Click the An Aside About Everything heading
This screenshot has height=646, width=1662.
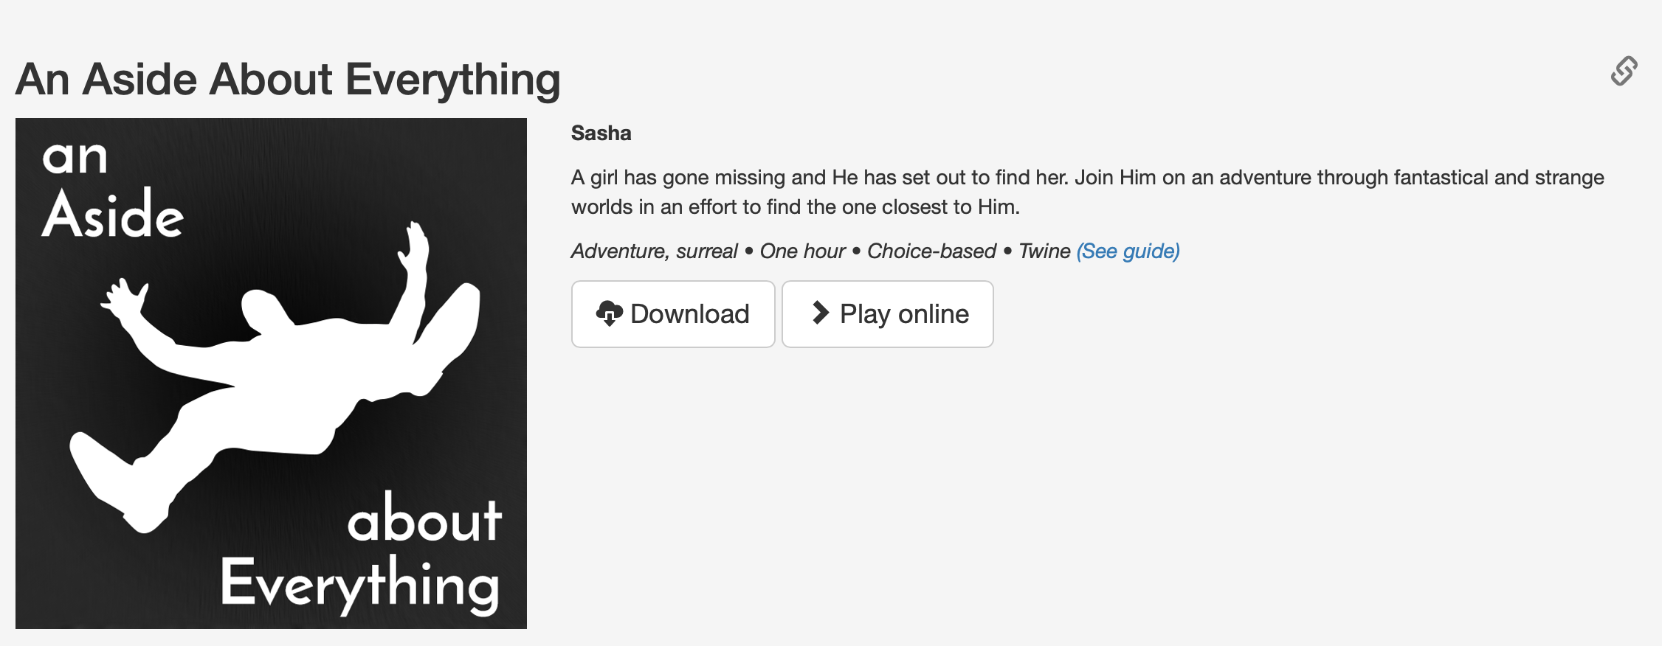point(288,80)
